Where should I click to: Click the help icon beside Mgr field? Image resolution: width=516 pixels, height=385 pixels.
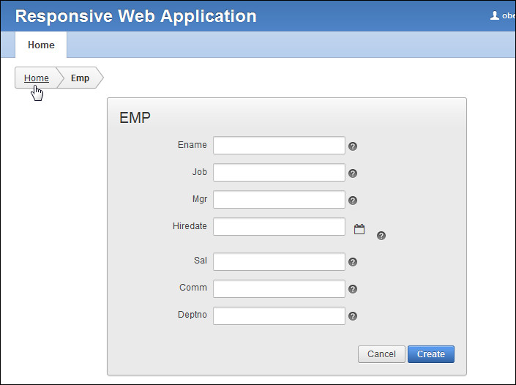[x=353, y=201]
